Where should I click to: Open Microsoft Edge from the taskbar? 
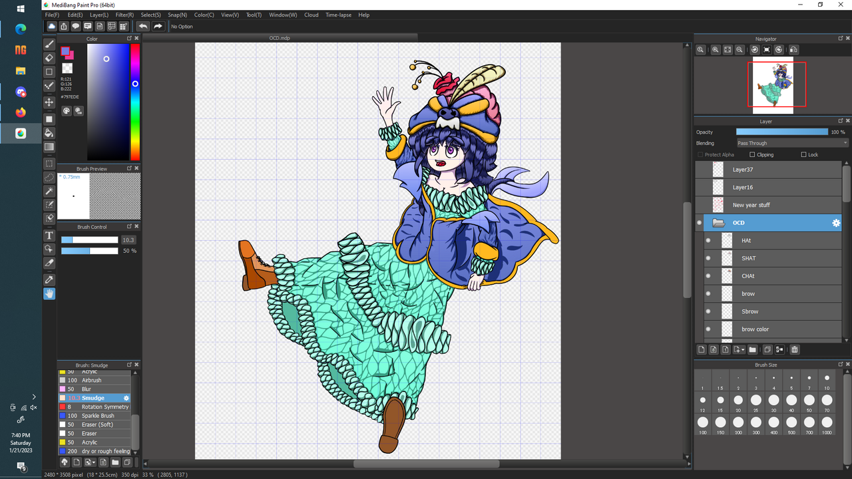pyautogui.click(x=21, y=29)
